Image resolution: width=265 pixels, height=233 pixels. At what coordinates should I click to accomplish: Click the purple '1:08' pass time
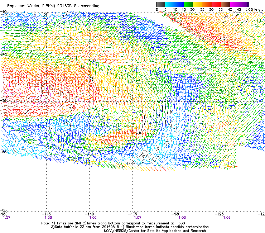point(182,218)
